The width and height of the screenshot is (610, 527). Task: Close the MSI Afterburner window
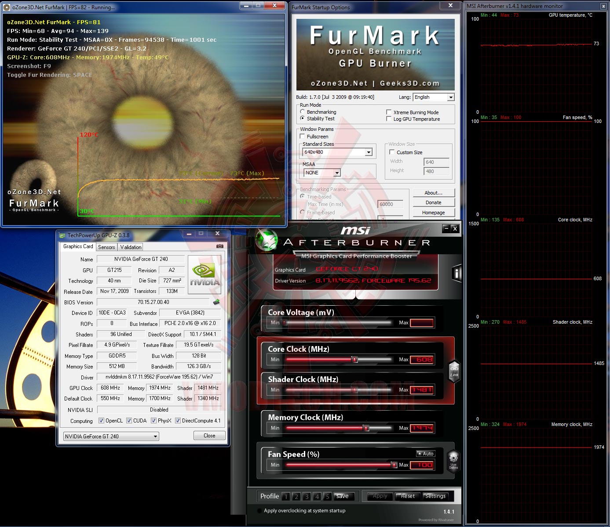pyautogui.click(x=455, y=228)
